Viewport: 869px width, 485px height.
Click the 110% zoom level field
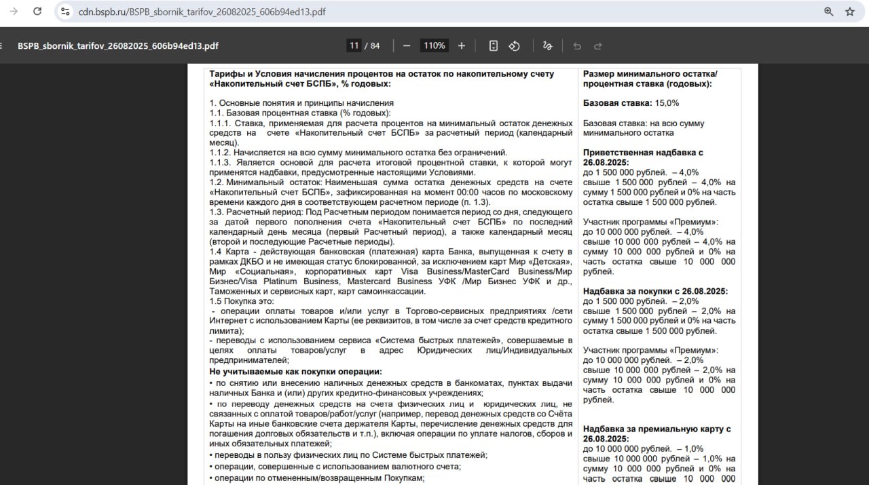434,45
